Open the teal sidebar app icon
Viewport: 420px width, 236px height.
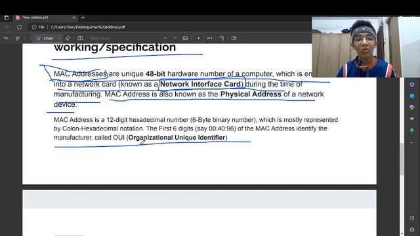tap(412, 119)
